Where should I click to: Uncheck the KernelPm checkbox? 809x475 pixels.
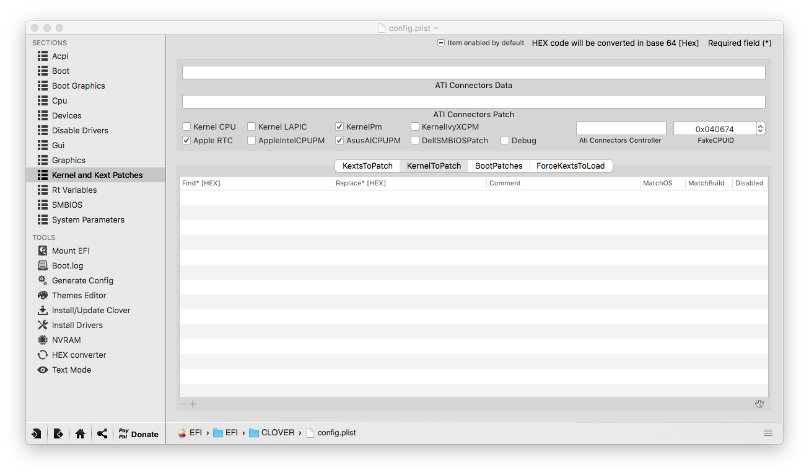coord(339,127)
